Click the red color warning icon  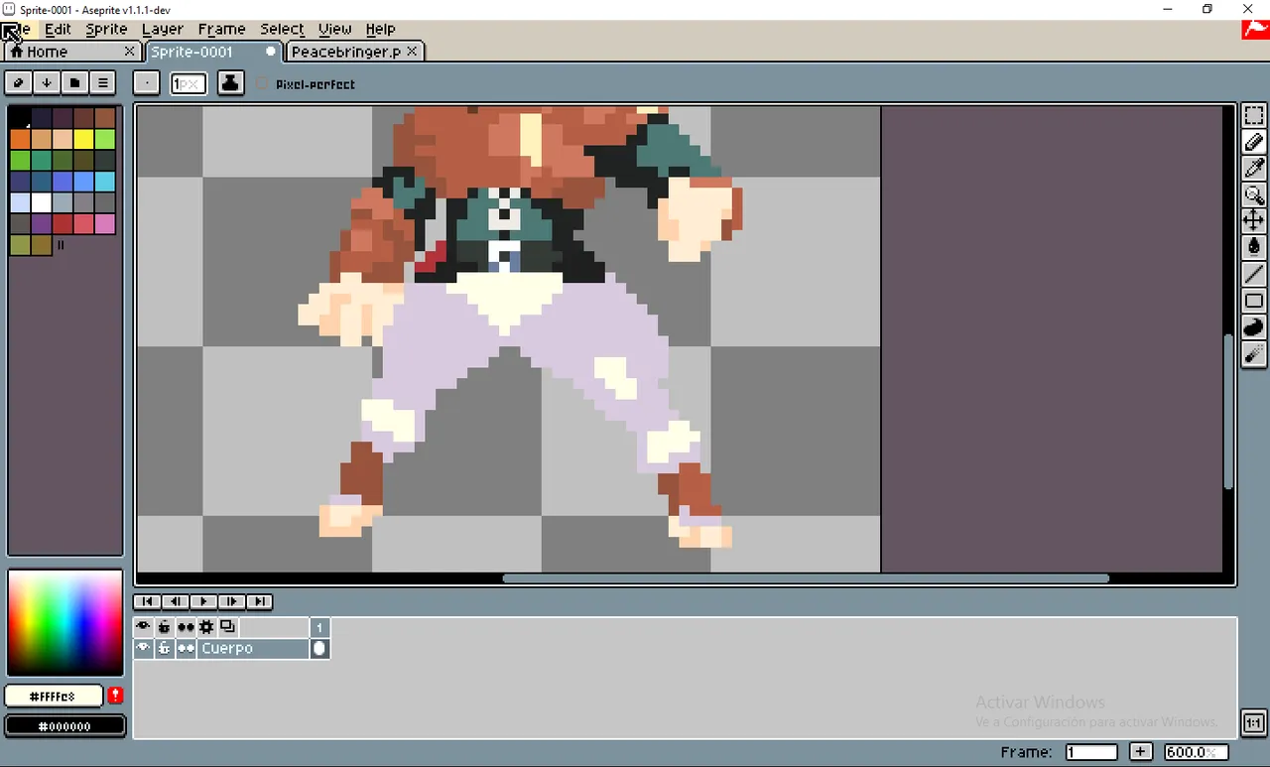click(x=115, y=696)
